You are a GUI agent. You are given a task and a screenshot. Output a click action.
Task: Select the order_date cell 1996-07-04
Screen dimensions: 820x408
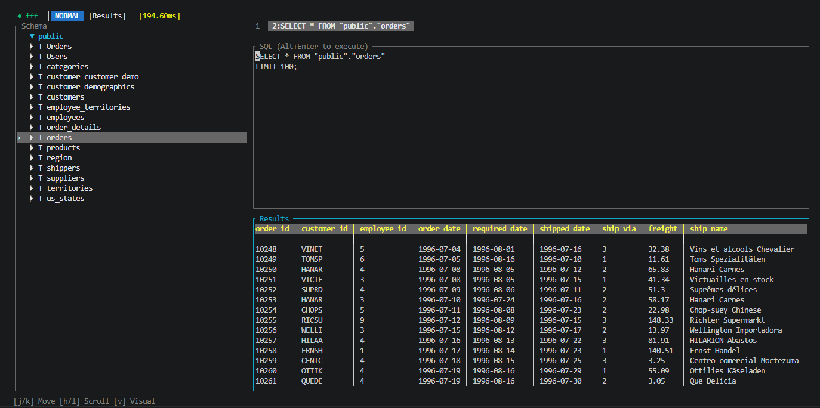439,249
